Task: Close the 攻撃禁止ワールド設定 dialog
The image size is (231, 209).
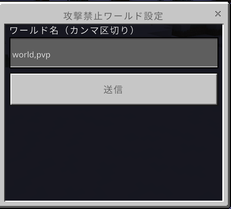Action: tap(218, 14)
